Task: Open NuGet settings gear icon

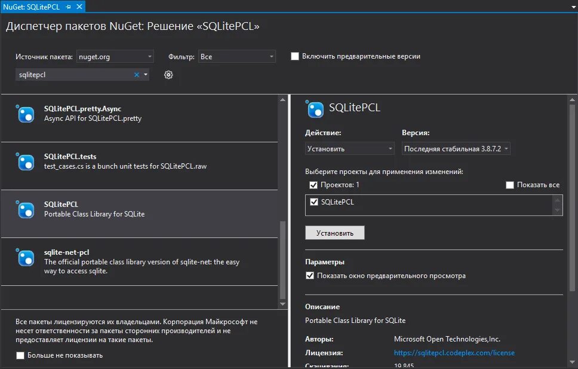Action: coord(168,75)
